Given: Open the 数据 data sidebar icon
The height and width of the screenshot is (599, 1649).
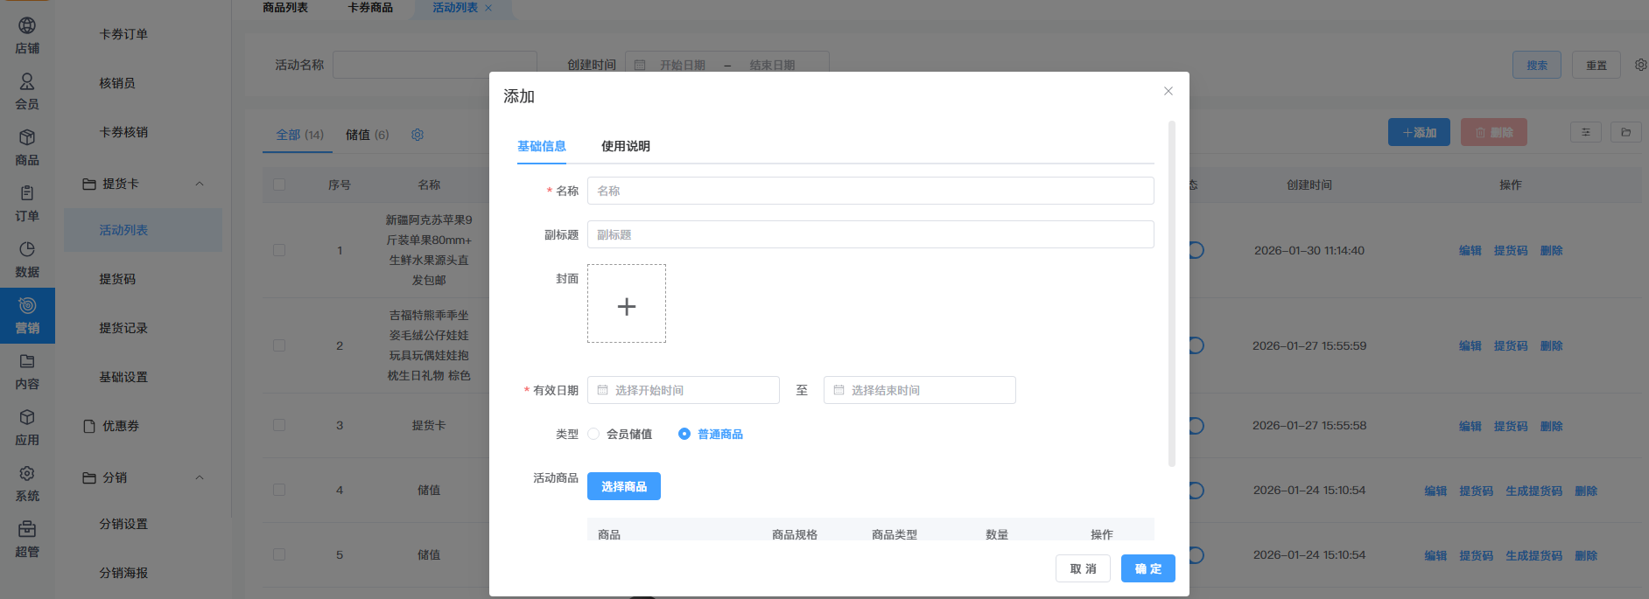Looking at the screenshot, I should tap(27, 259).
